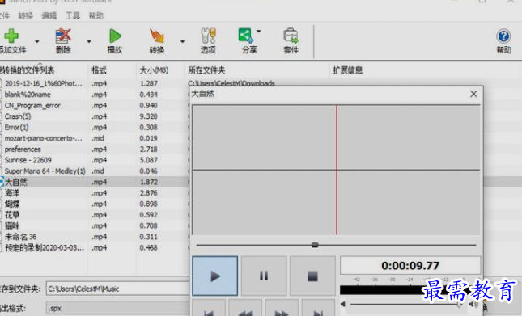Screen dimensions: 522x316
Task: Open the 帮助 menu in menu bar
Action: click(x=95, y=15)
